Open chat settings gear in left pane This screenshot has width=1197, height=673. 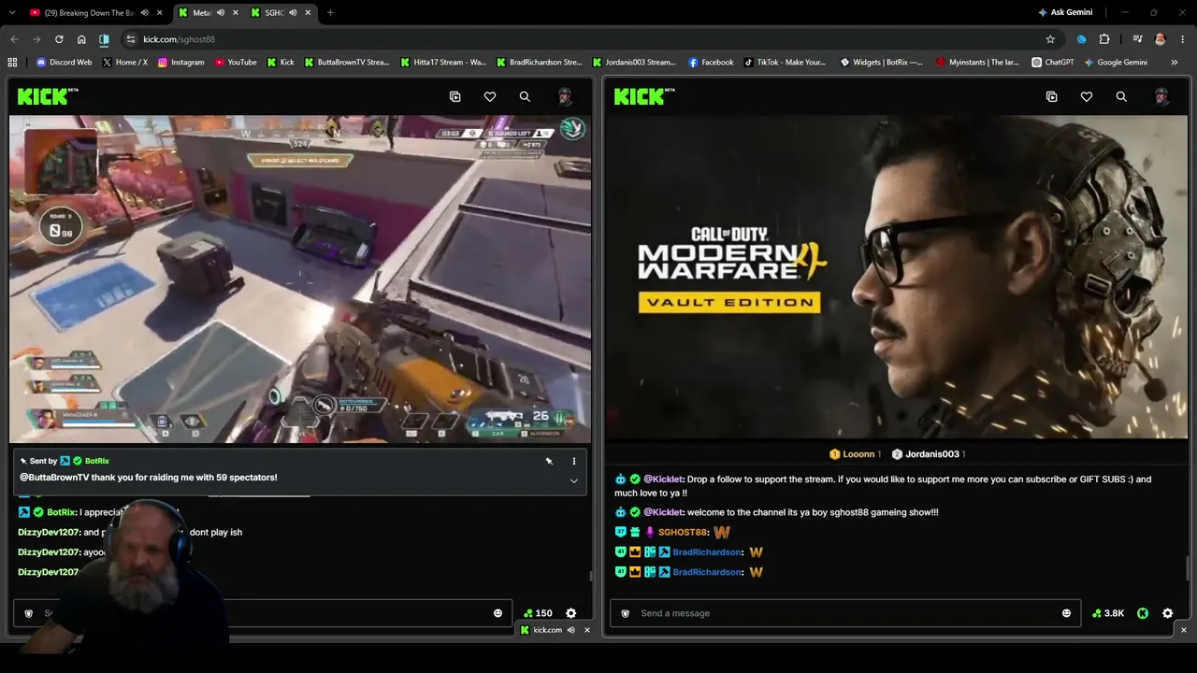point(571,613)
